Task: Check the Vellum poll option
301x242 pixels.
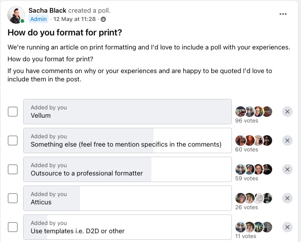Action: click(x=13, y=112)
